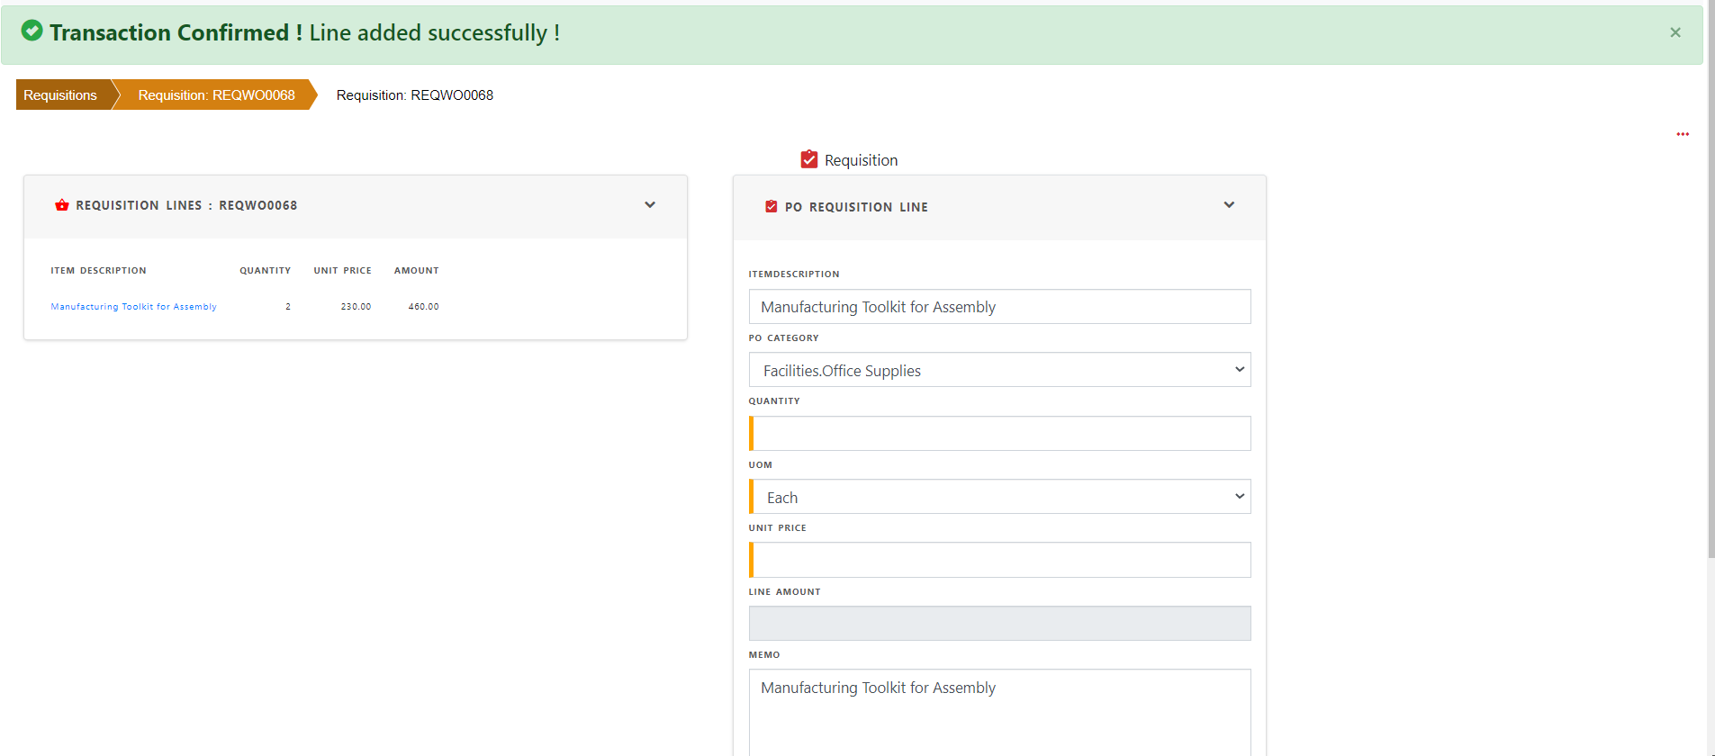Click the Unit Price input field
The image size is (1715, 756).
pyautogui.click(x=999, y=560)
